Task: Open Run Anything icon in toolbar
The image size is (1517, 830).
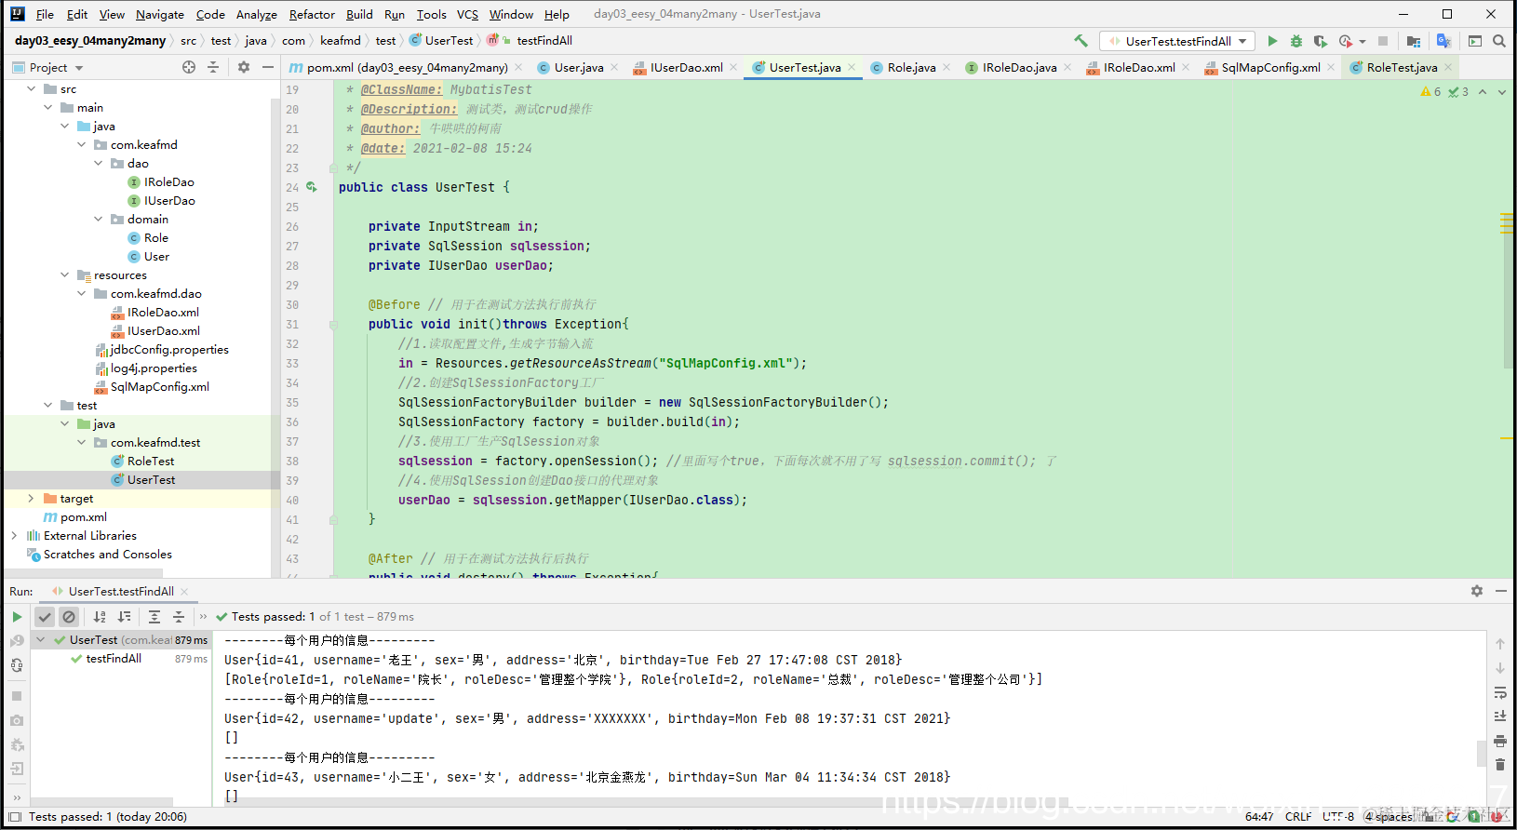Action: pos(1475,41)
